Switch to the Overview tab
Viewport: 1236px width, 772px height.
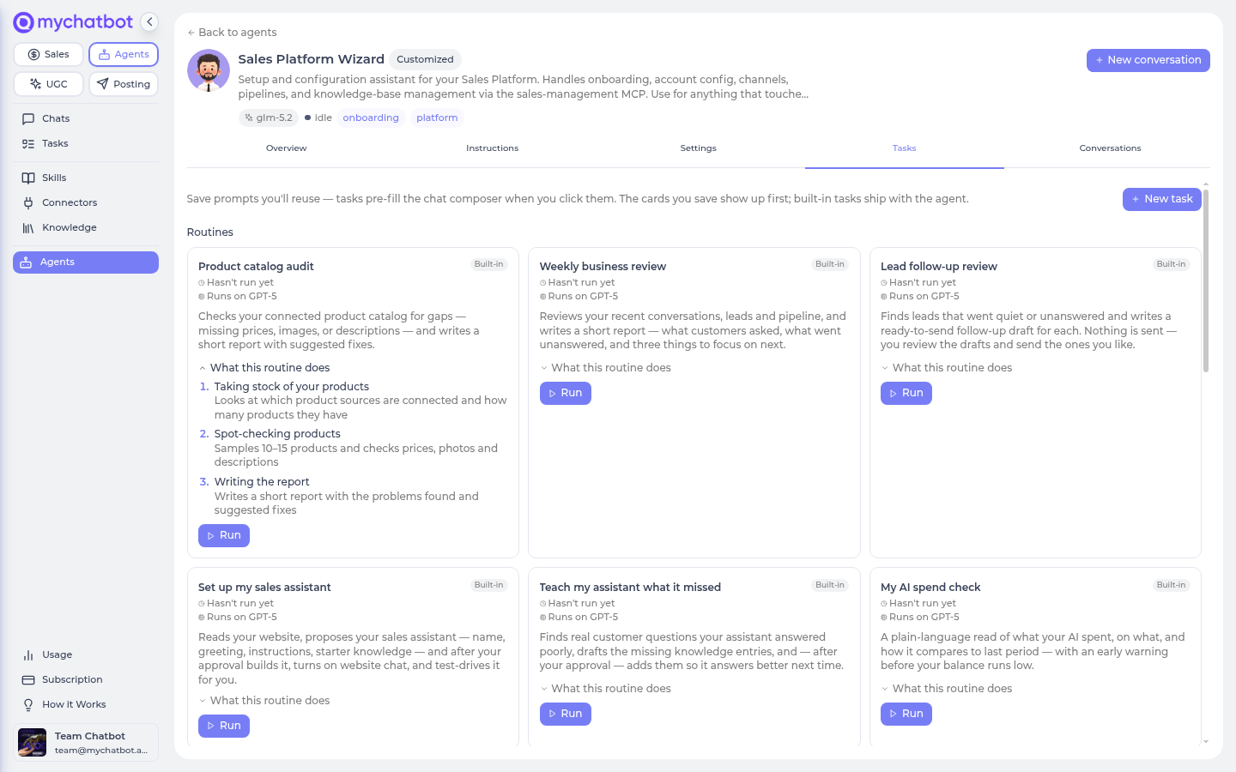click(287, 148)
